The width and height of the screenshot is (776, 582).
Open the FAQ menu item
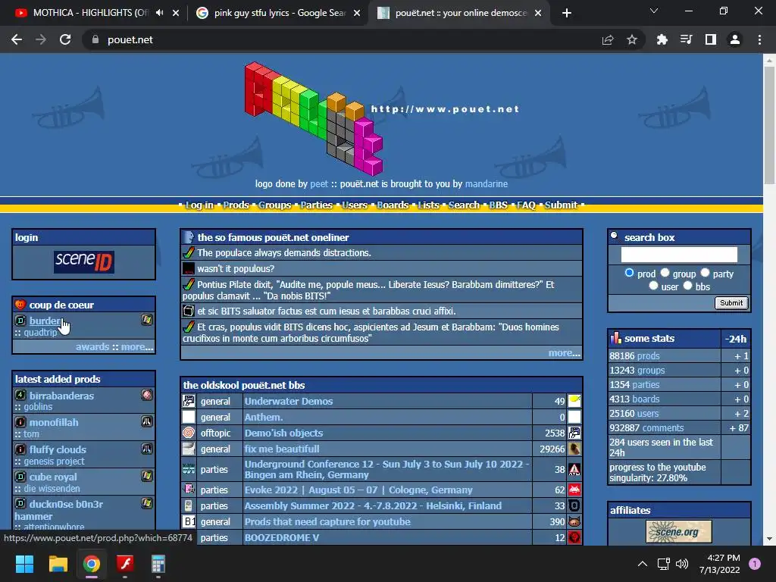(526, 205)
